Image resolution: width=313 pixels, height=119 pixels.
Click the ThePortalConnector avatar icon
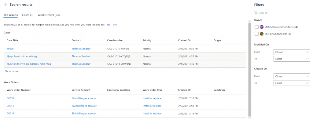pos(262,34)
